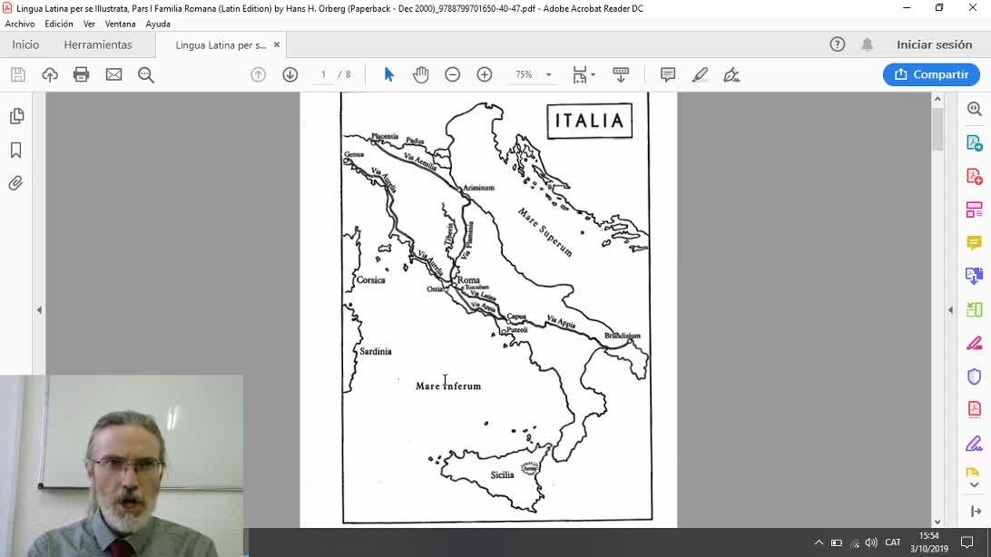Click the CAT language indicator

pyautogui.click(x=892, y=542)
